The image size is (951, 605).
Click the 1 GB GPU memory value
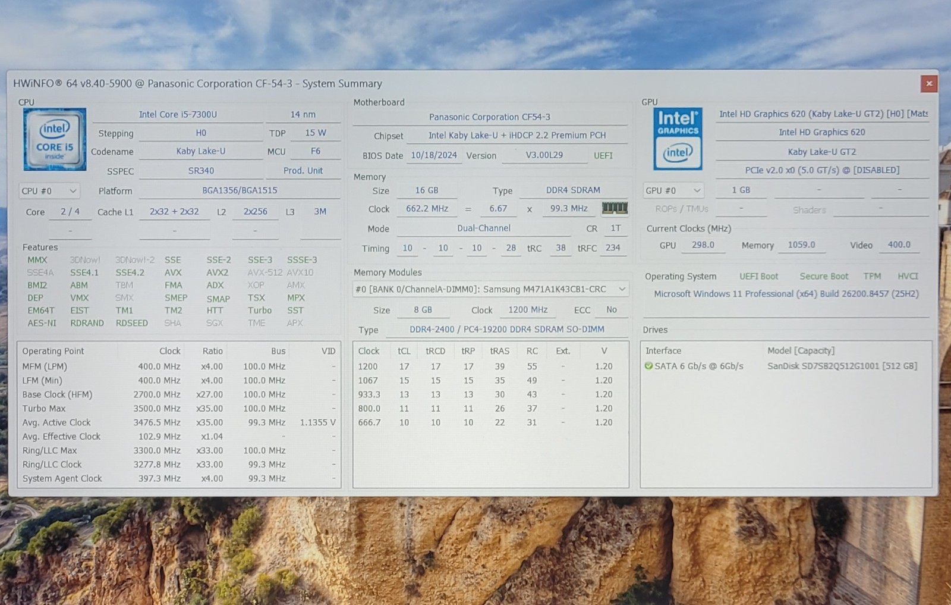741,190
